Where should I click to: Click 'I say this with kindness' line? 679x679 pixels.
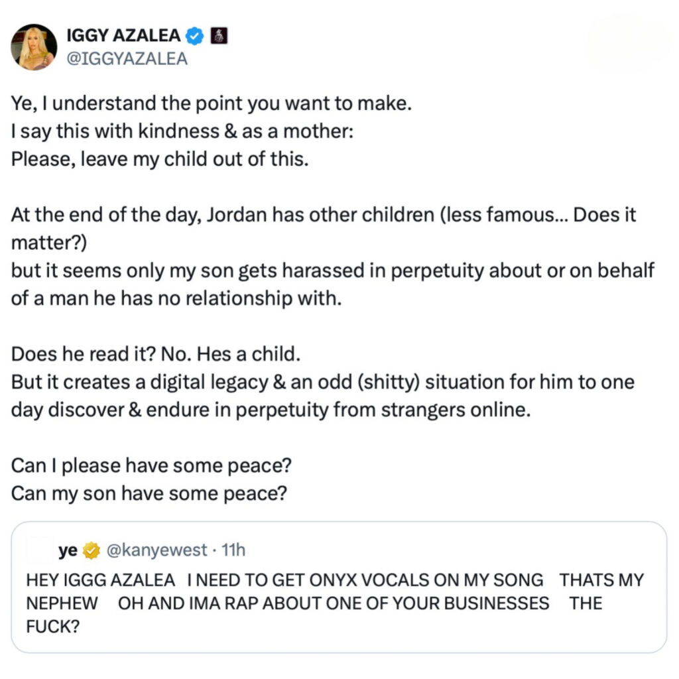[x=182, y=131]
